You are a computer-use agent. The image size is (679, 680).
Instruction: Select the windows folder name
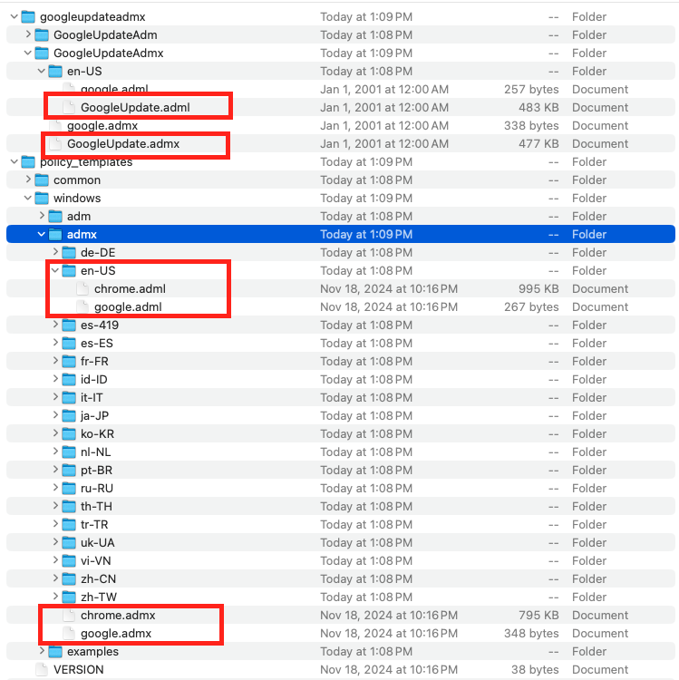click(x=77, y=199)
